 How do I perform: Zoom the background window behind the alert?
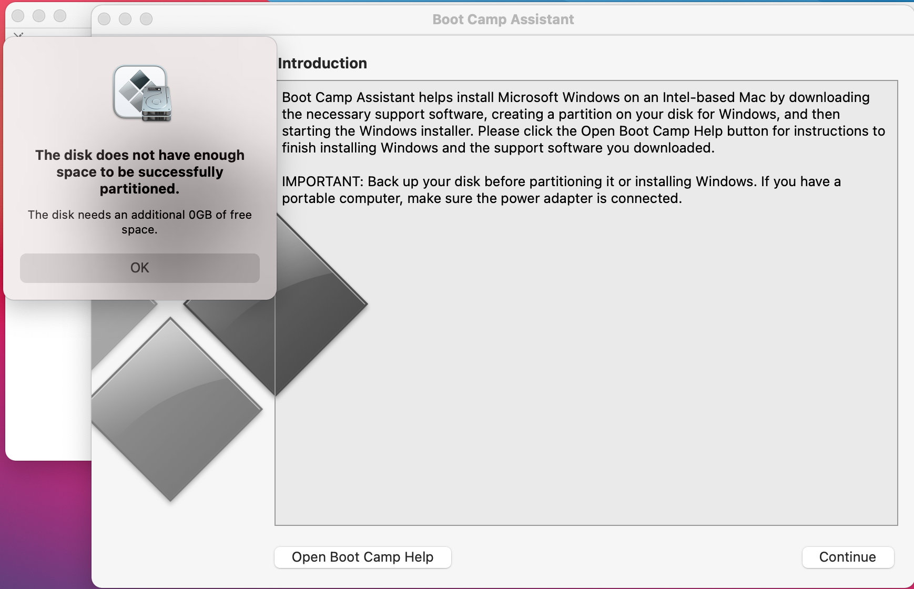pyautogui.click(x=60, y=16)
